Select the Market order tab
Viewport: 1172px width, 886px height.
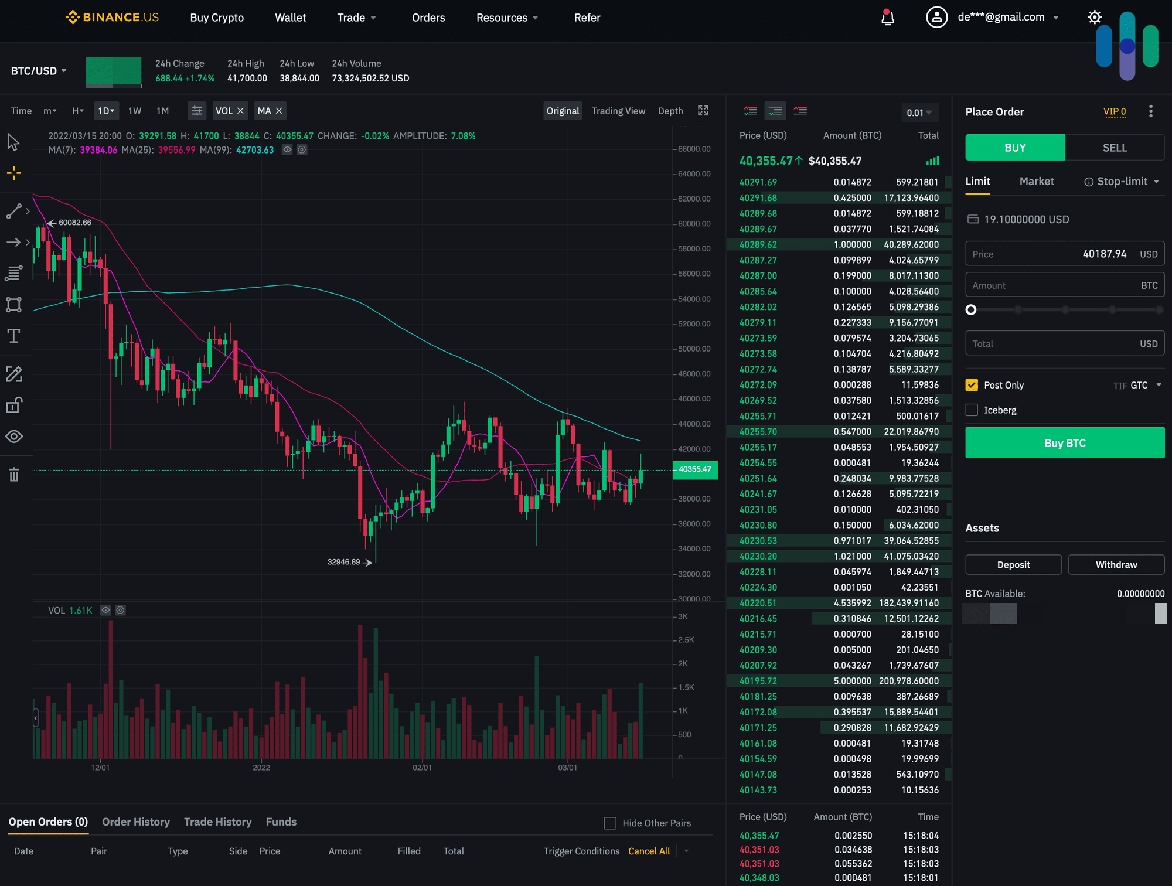(x=1037, y=181)
